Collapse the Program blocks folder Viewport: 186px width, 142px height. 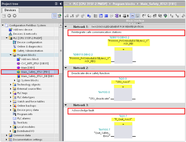(x=11, y=55)
